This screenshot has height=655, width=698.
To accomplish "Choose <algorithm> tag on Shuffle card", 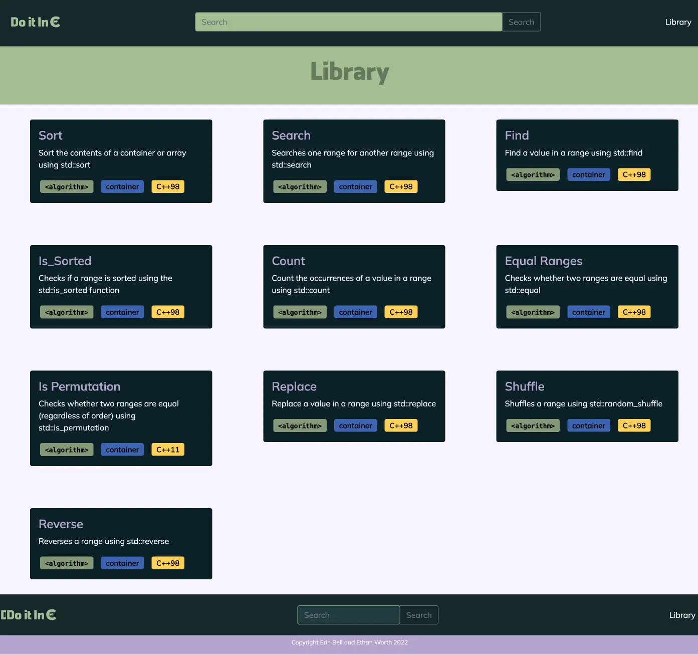I will click(533, 425).
